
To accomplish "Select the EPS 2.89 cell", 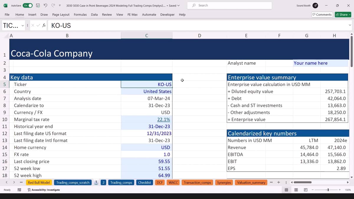I will click(x=334, y=168).
